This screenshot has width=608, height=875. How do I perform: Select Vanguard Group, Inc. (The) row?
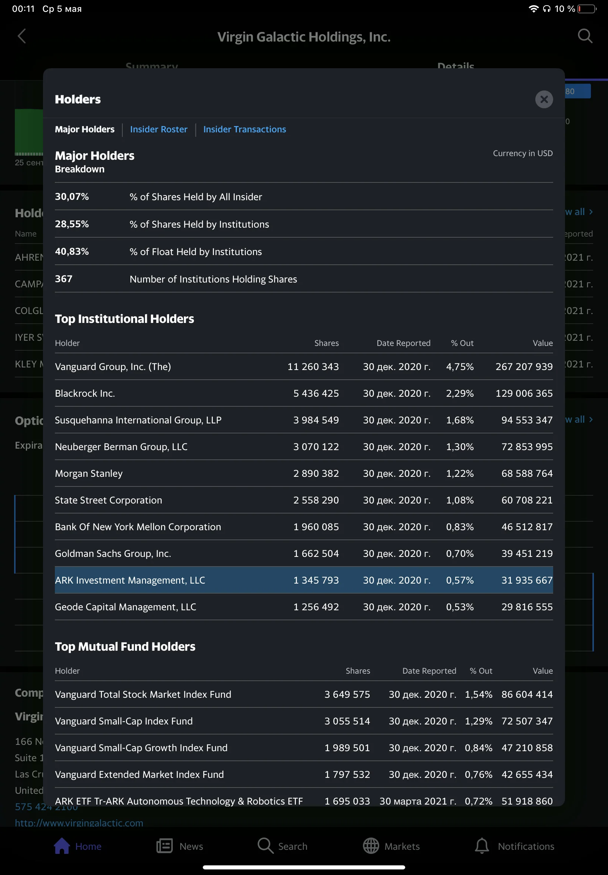304,366
